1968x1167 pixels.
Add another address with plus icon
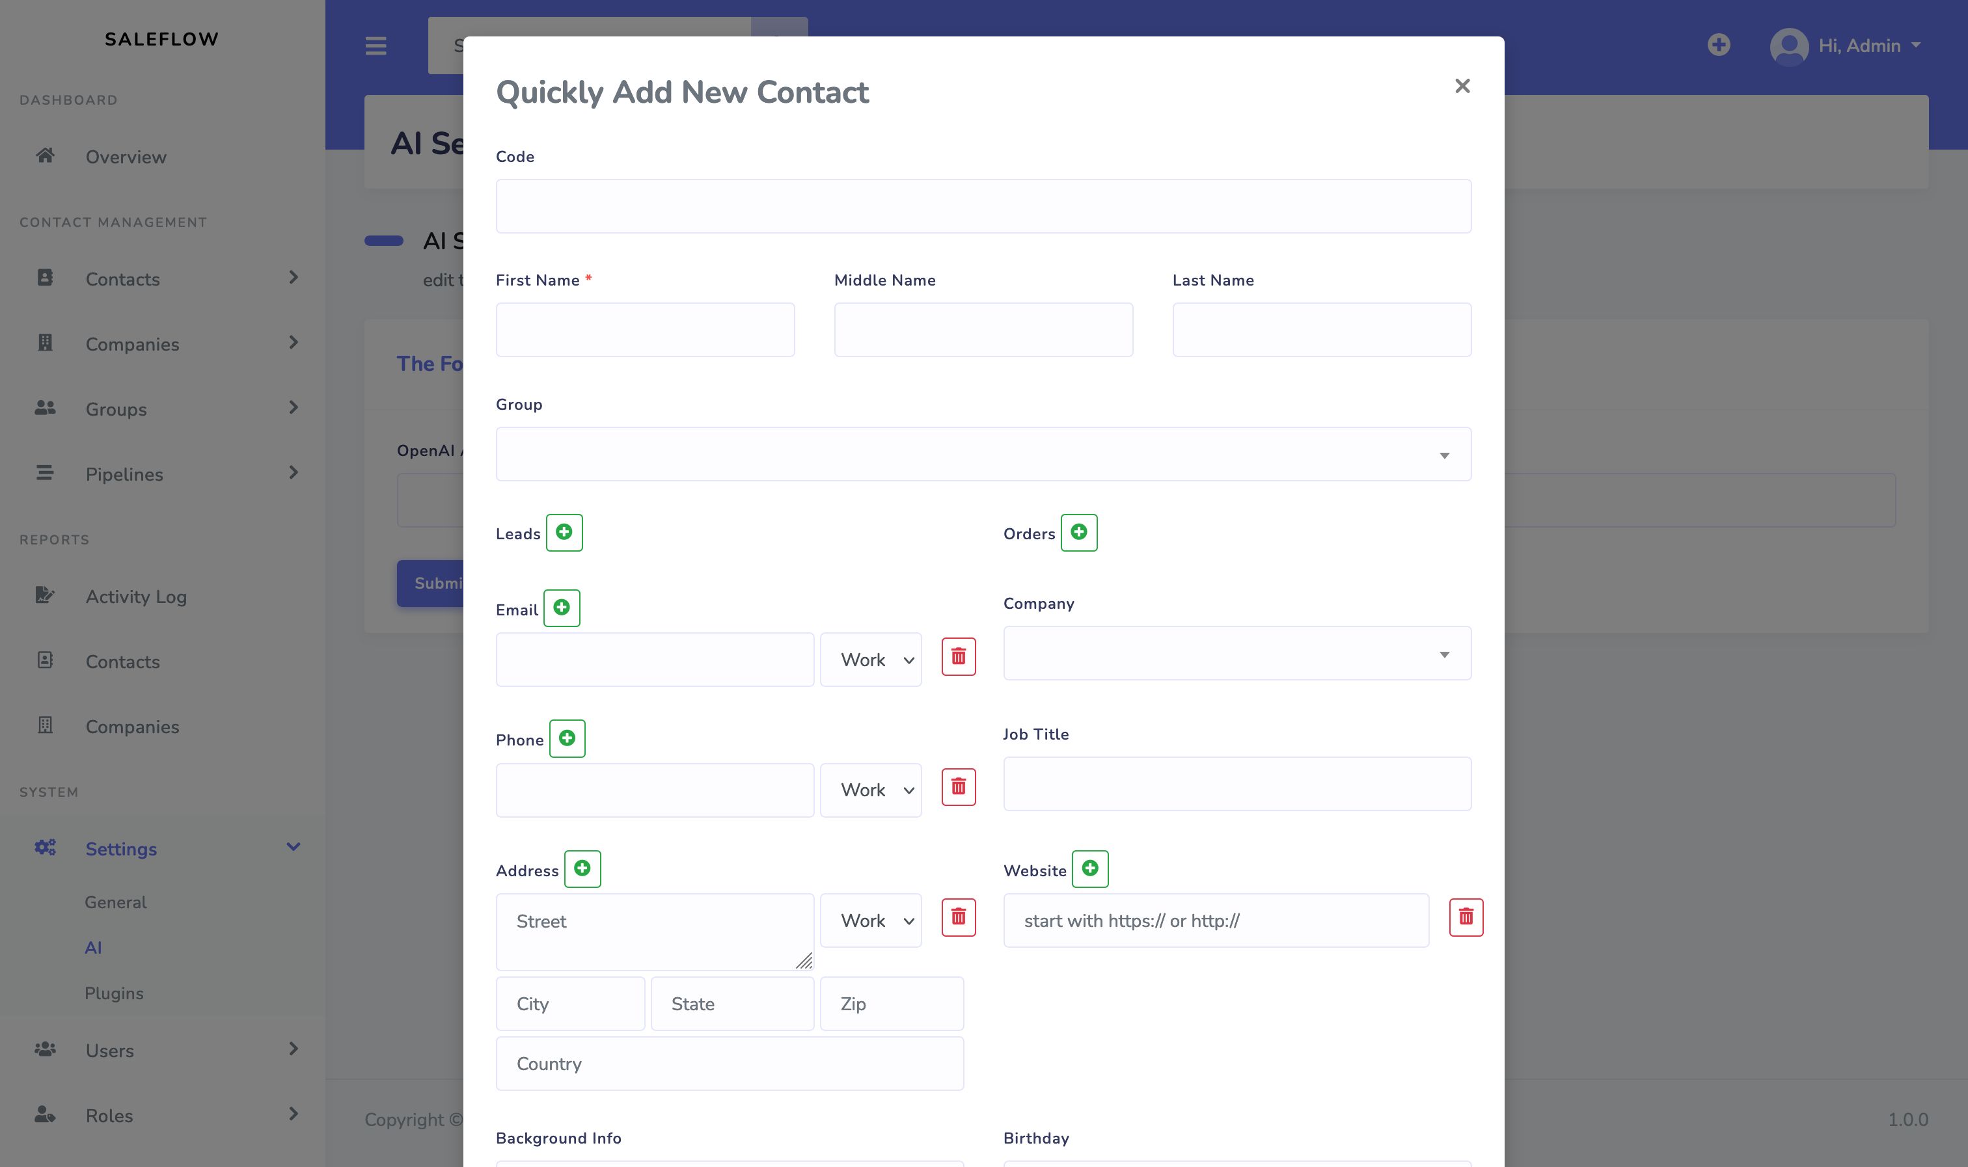point(582,869)
